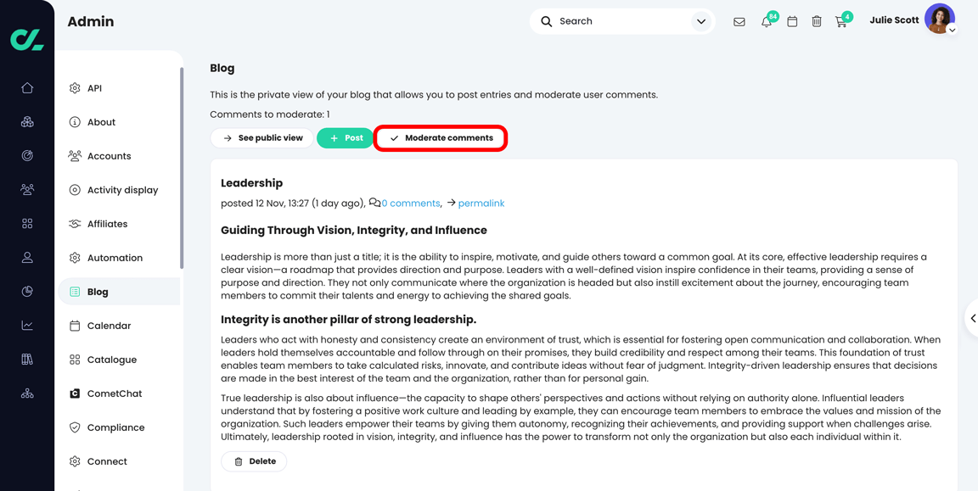
Task: Open the Julie Scott profile dropdown
Action: [940, 19]
